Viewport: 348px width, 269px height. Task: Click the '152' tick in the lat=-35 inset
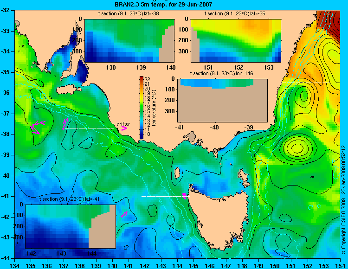(x=238, y=67)
